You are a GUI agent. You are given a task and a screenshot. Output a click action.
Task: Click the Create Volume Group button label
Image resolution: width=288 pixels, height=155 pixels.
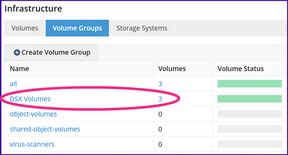coord(56,52)
